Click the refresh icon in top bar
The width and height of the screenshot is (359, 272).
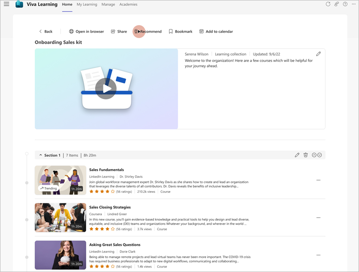pyautogui.click(x=328, y=4)
